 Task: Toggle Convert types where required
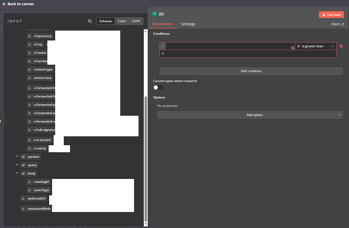tap(158, 87)
